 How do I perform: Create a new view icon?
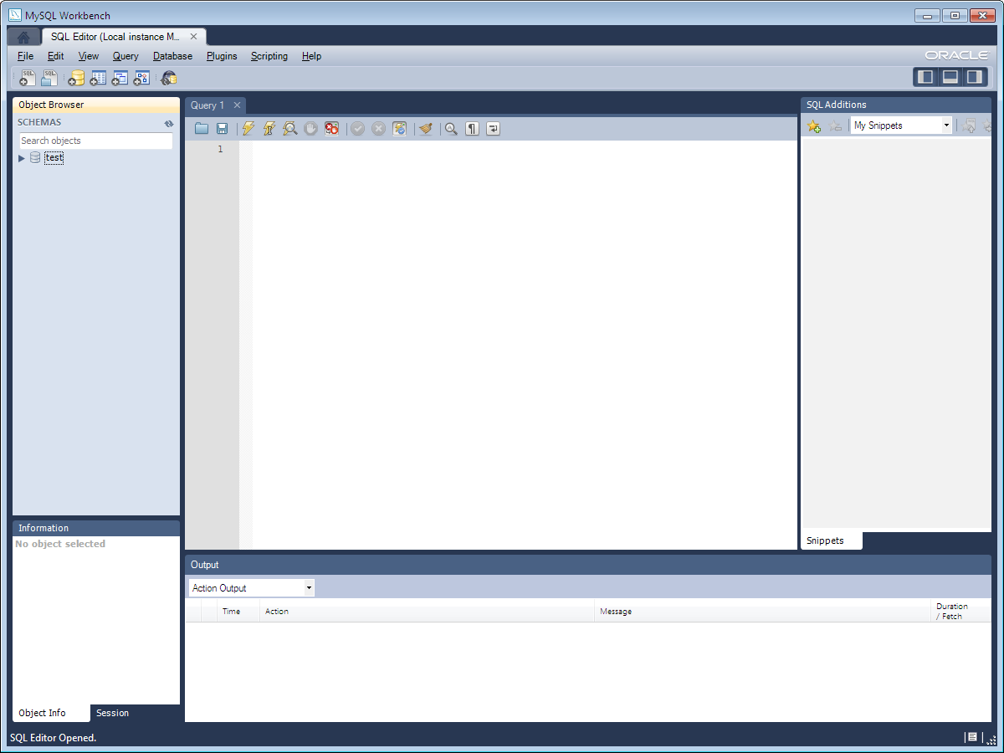[120, 78]
